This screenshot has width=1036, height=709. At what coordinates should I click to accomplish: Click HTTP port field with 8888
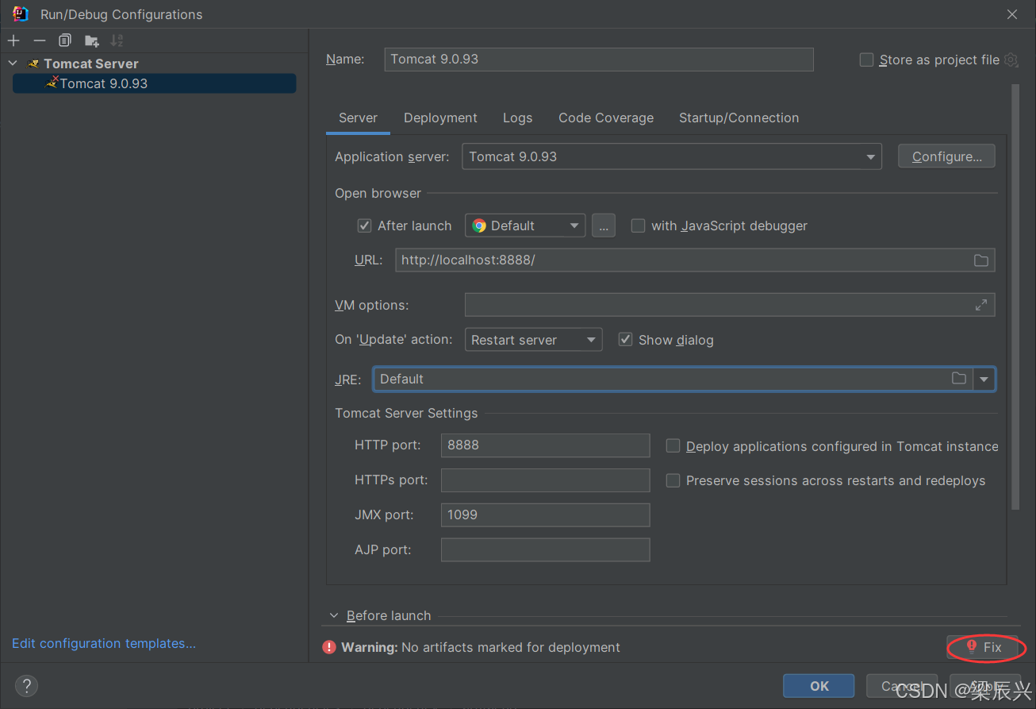pyautogui.click(x=546, y=445)
